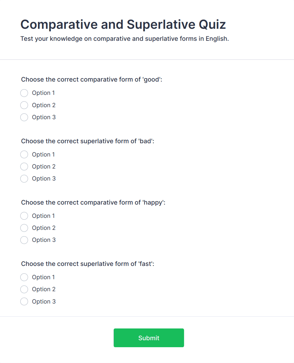Image resolution: width=294 pixels, height=363 pixels.
Task: Click the green Submit button
Action: [149, 338]
